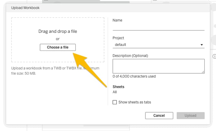Screen dimensions: 216x131
Task: Click the Description box resize handle
Action: click(x=203, y=72)
